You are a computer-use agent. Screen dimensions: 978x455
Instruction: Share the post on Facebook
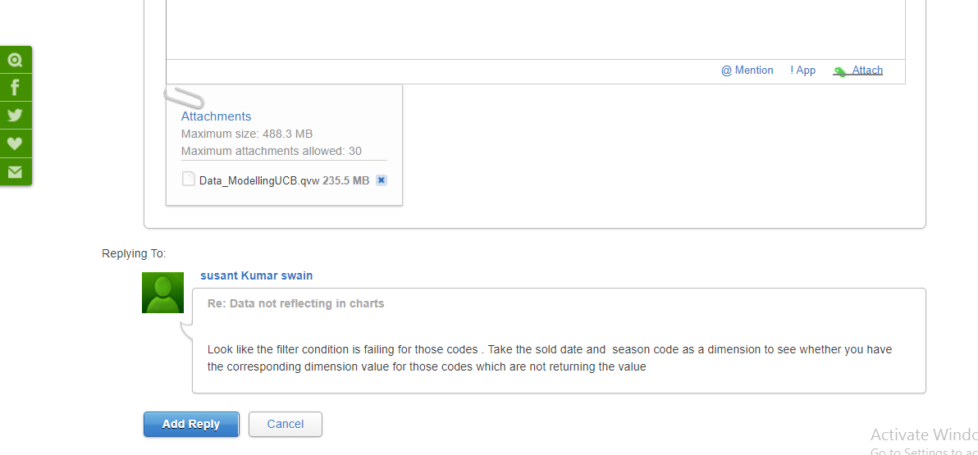point(16,88)
